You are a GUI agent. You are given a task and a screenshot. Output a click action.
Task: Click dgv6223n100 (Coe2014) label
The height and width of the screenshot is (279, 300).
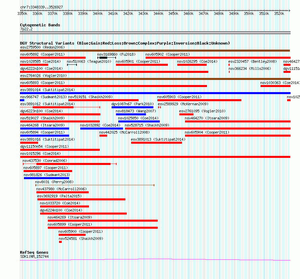tap(41, 111)
